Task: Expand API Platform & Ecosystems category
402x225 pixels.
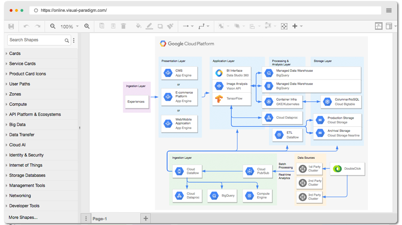Action: point(41,114)
